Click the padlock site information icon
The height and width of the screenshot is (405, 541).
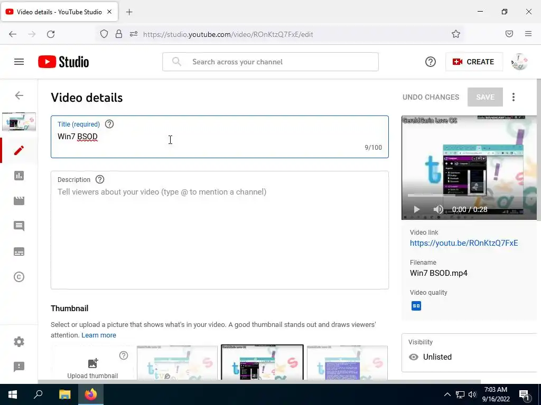(x=119, y=34)
